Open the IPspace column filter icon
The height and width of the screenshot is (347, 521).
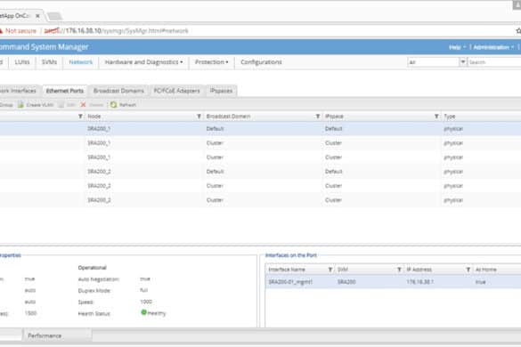click(436, 117)
